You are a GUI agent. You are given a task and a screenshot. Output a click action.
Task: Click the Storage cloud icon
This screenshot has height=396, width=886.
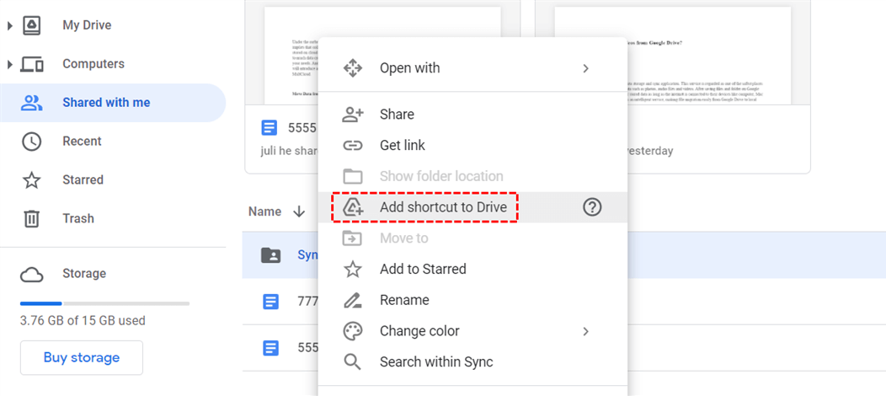click(32, 274)
